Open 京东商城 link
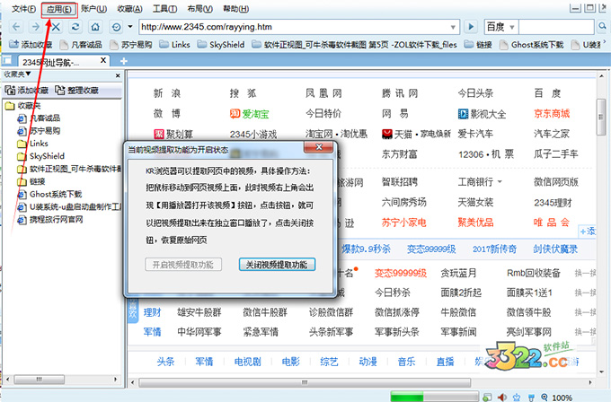This screenshot has height=402, width=611. 552,114
